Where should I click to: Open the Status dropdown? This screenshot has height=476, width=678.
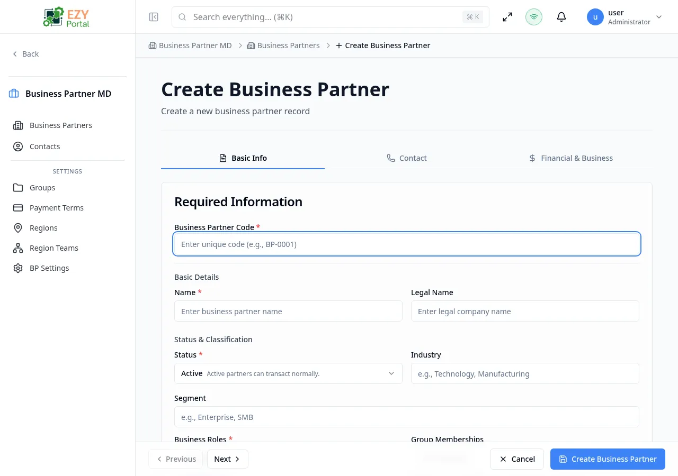pos(288,373)
